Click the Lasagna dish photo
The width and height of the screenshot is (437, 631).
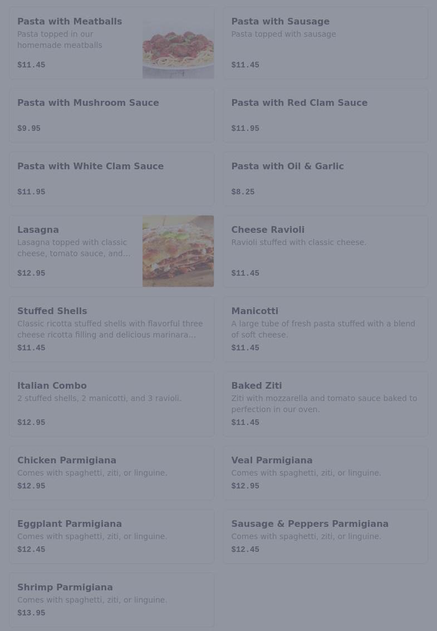pos(178,251)
